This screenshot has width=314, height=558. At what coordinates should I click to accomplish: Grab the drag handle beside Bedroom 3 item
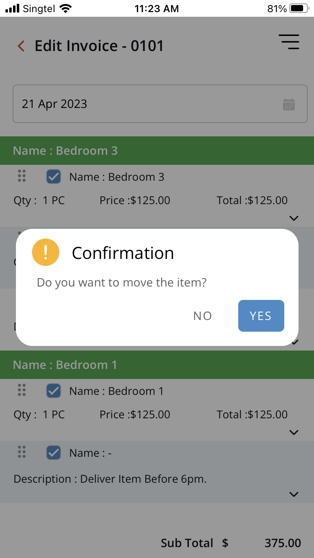(22, 176)
